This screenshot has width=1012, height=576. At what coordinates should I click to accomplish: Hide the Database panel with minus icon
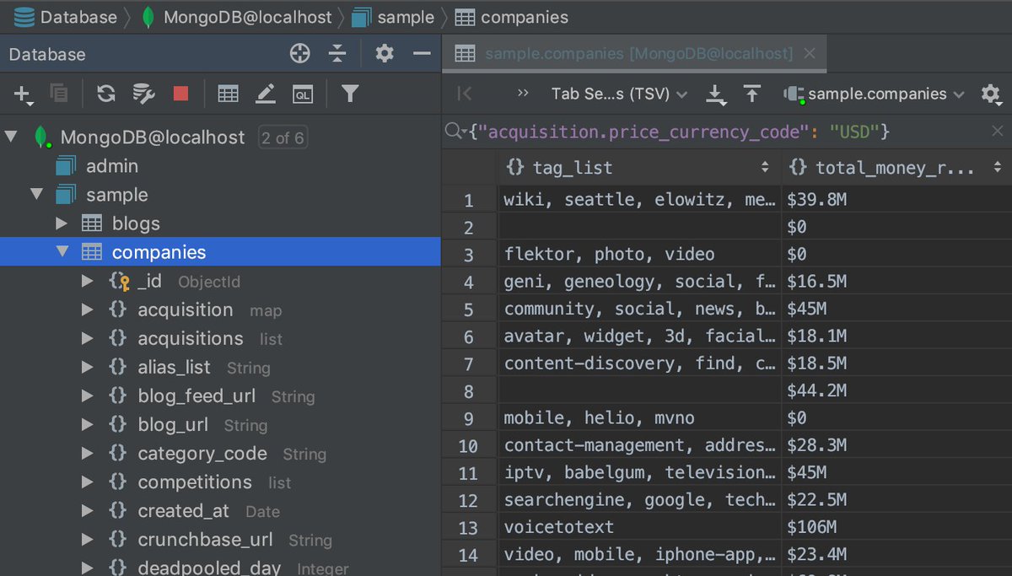pos(423,54)
